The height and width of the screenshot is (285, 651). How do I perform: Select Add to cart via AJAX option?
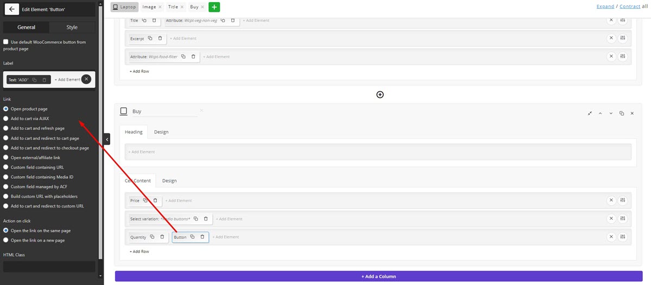(6, 119)
